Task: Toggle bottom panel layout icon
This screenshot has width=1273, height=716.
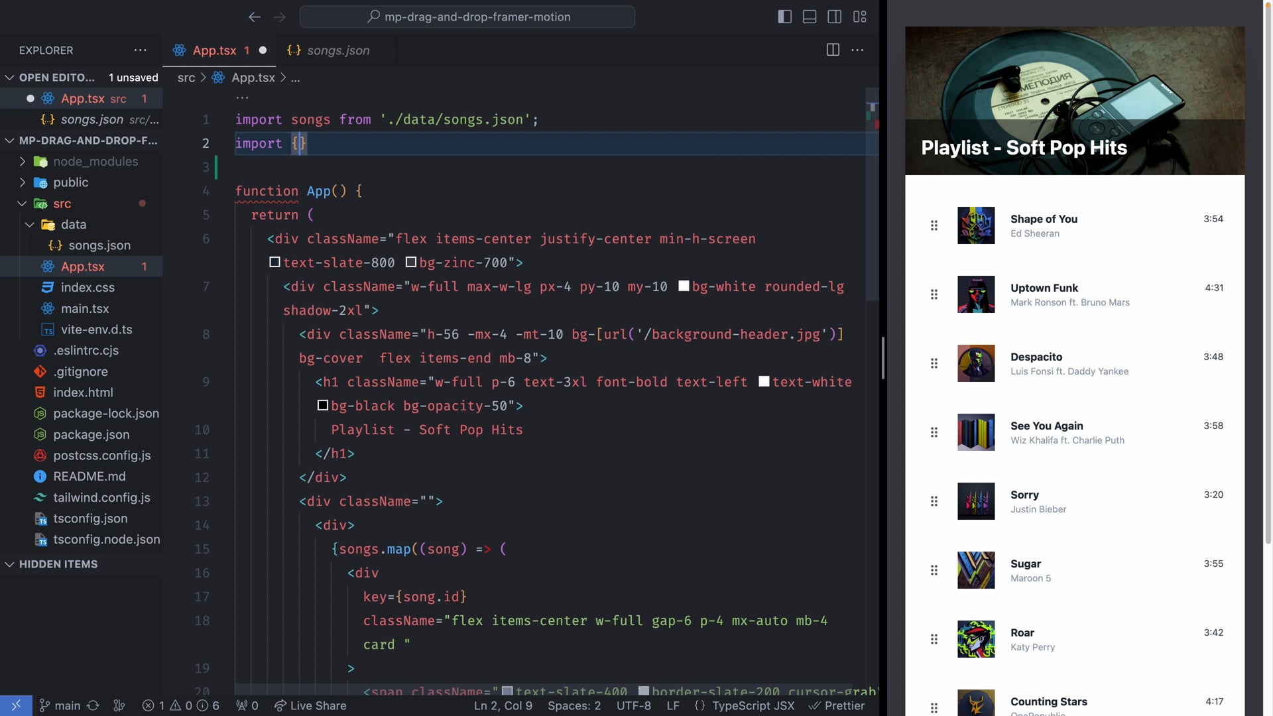Action: pos(810,17)
